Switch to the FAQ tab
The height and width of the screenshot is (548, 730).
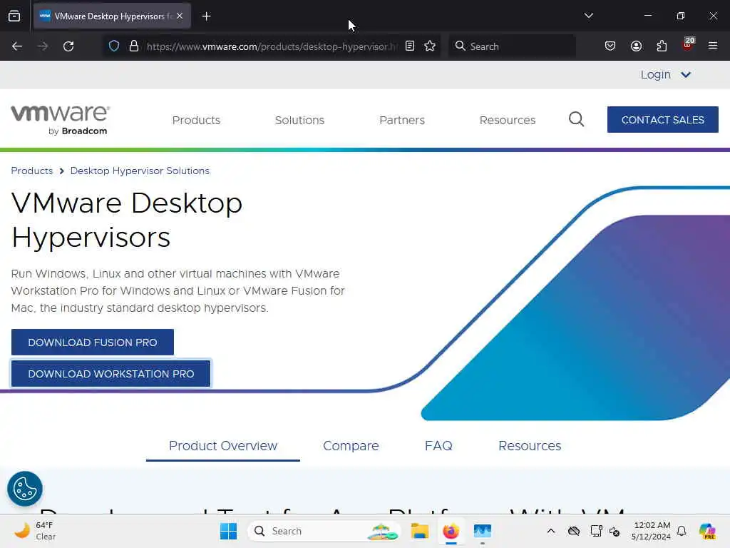tap(438, 446)
